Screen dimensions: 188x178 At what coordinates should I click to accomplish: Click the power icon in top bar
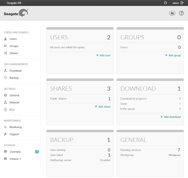(165, 3)
